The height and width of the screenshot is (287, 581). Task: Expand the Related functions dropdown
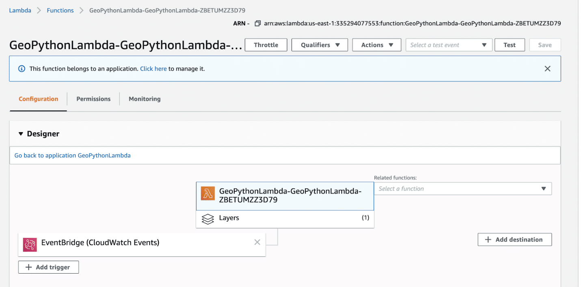[544, 188]
